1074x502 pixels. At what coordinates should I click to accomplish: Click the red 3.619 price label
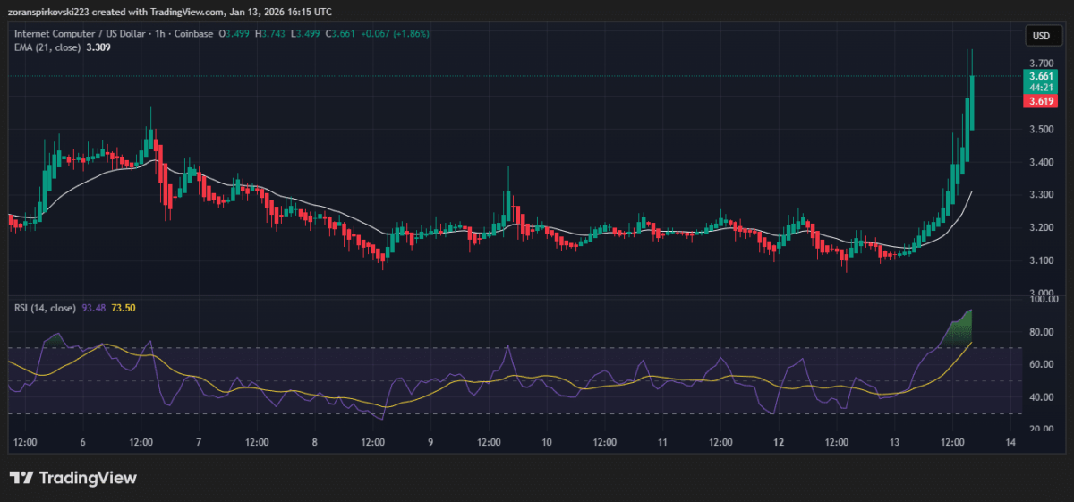tap(1041, 101)
